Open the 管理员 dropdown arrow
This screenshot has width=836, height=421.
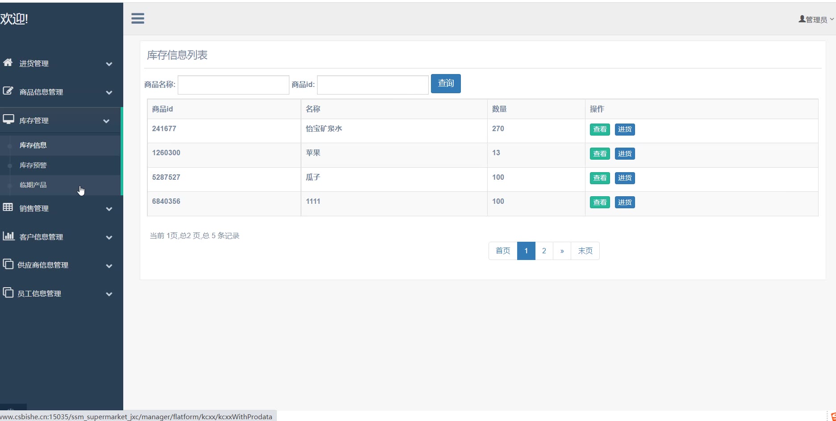(x=832, y=20)
